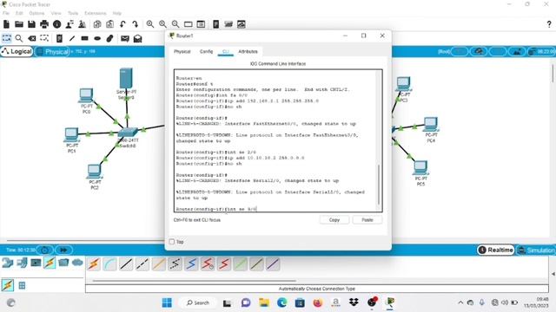The width and height of the screenshot is (556, 312).
Task: Click the CLI vertical scrollbar
Action: point(379,185)
